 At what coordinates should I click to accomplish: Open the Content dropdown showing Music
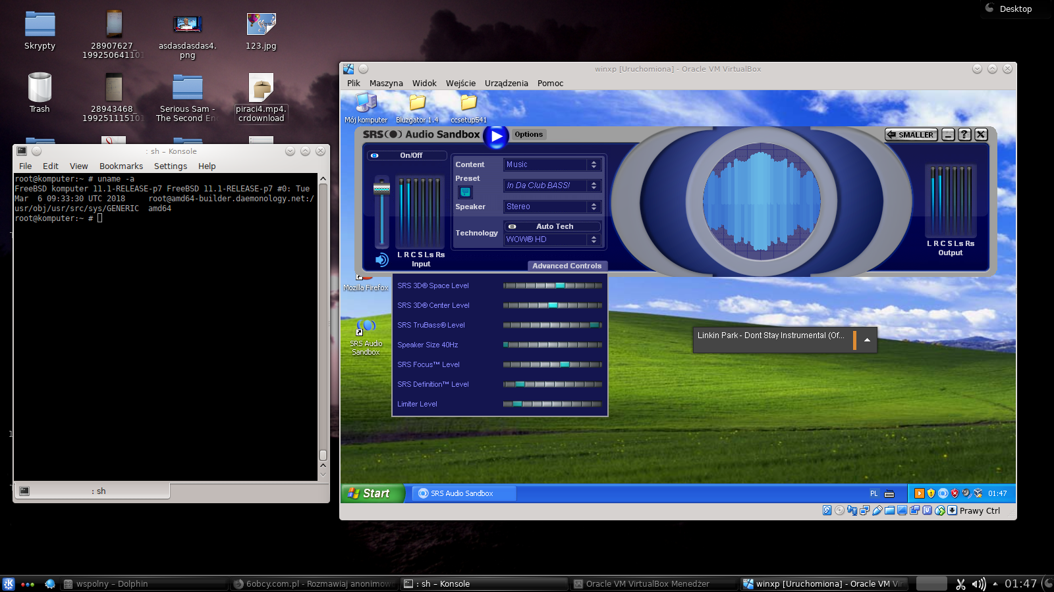coord(552,164)
